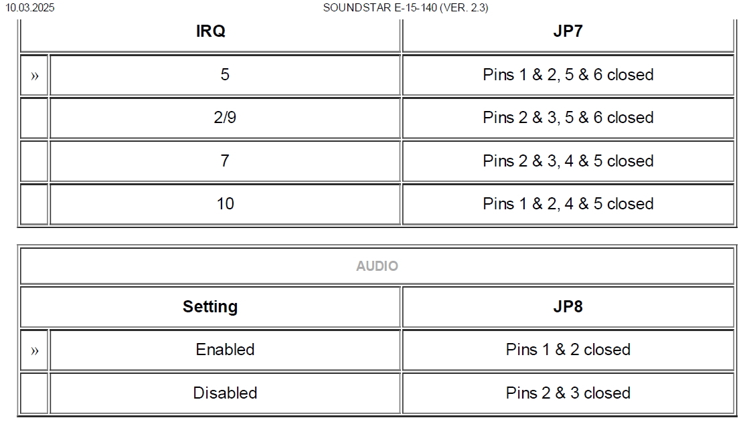743x424 pixels.
Task: Click the AUDIO table title
Action: pyautogui.click(x=377, y=266)
